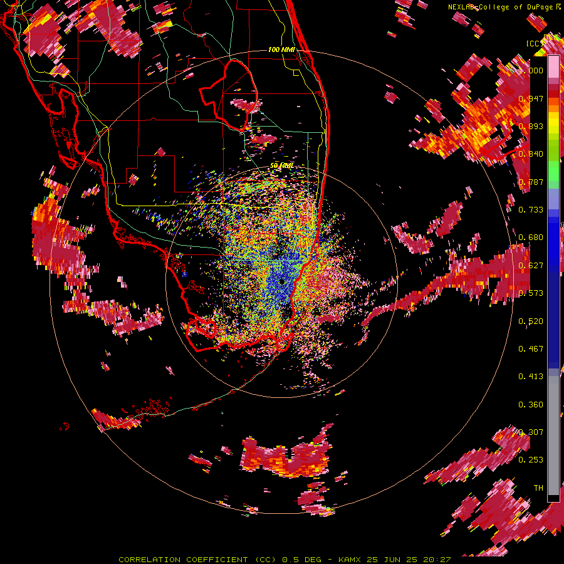Select the 0.733 scale value
The width and height of the screenshot is (564, 564).
pyautogui.click(x=531, y=209)
